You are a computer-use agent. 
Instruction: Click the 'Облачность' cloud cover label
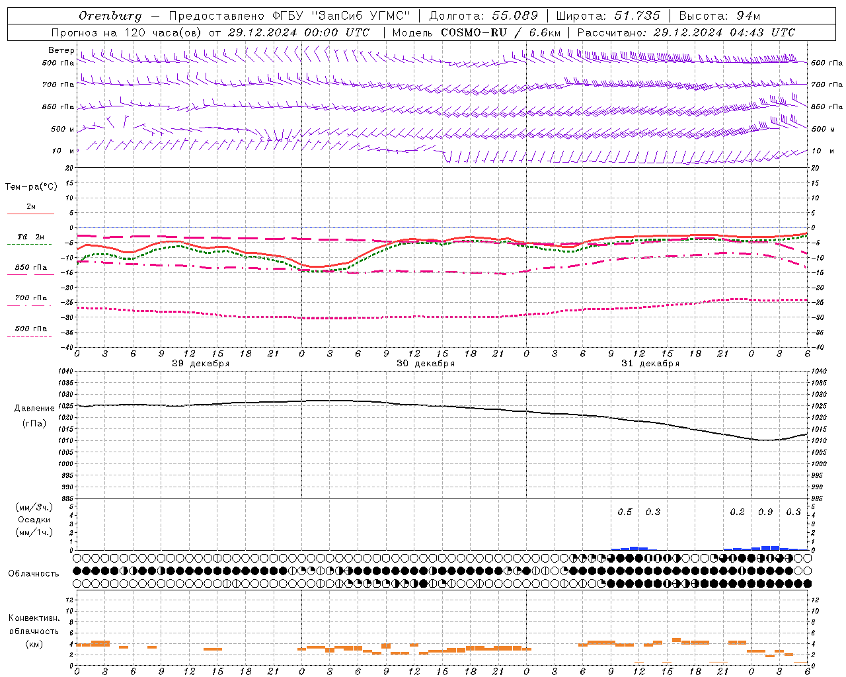point(34,574)
